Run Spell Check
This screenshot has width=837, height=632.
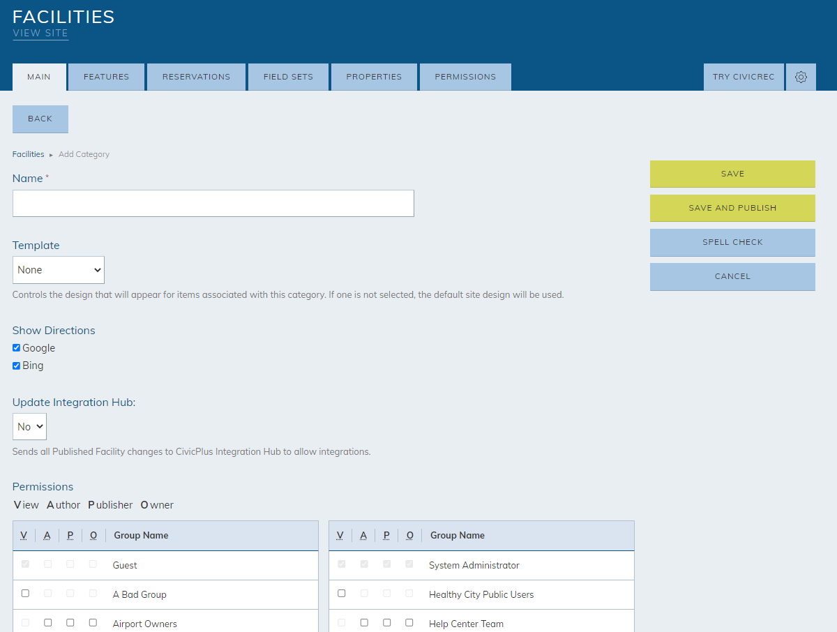pyautogui.click(x=732, y=243)
